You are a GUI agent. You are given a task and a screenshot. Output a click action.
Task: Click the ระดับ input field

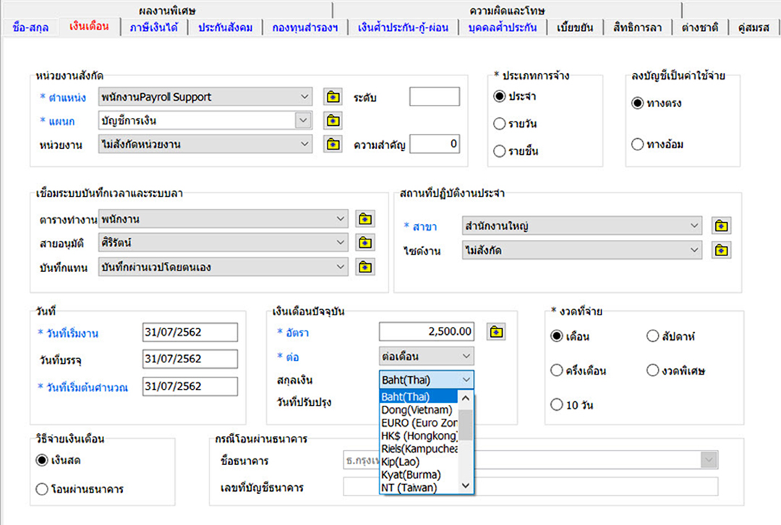point(435,97)
